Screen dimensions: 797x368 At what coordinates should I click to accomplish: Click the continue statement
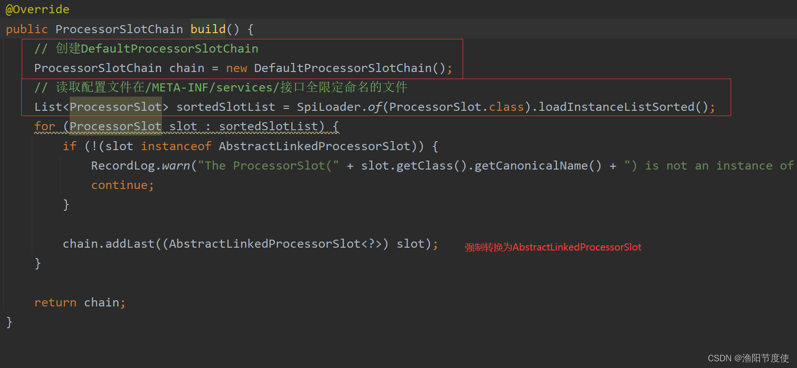pos(123,185)
